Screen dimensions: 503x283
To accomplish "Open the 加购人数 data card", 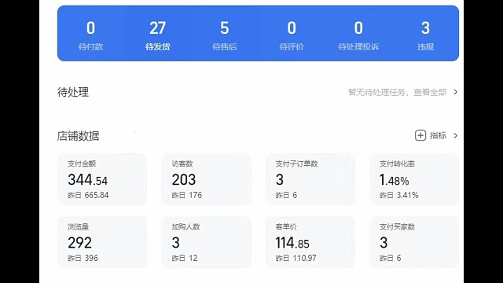I will [206, 242].
